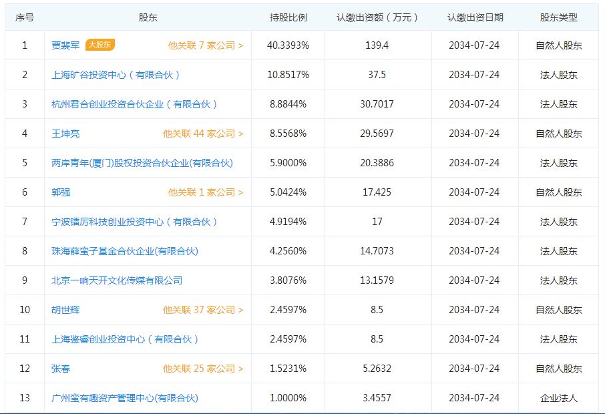The width and height of the screenshot is (605, 414).
Task: Click the 序号 column header
Action: (25, 17)
